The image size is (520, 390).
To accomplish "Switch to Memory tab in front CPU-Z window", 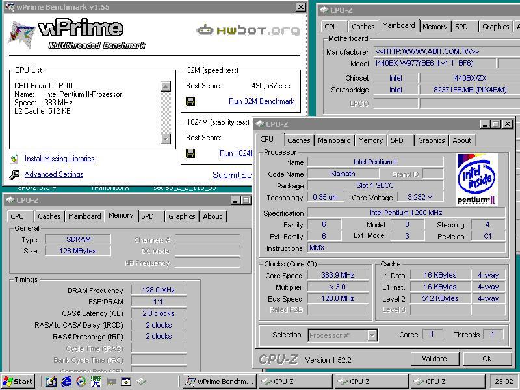I will point(370,140).
